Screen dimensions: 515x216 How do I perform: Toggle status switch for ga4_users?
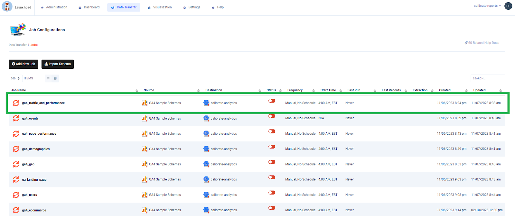pyautogui.click(x=272, y=193)
